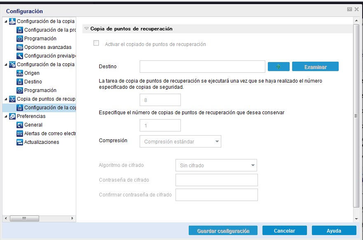
Task: Open the Compresión dropdown
Action: [x=180, y=141]
